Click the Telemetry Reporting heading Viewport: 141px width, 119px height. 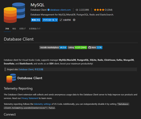click(x=18, y=89)
